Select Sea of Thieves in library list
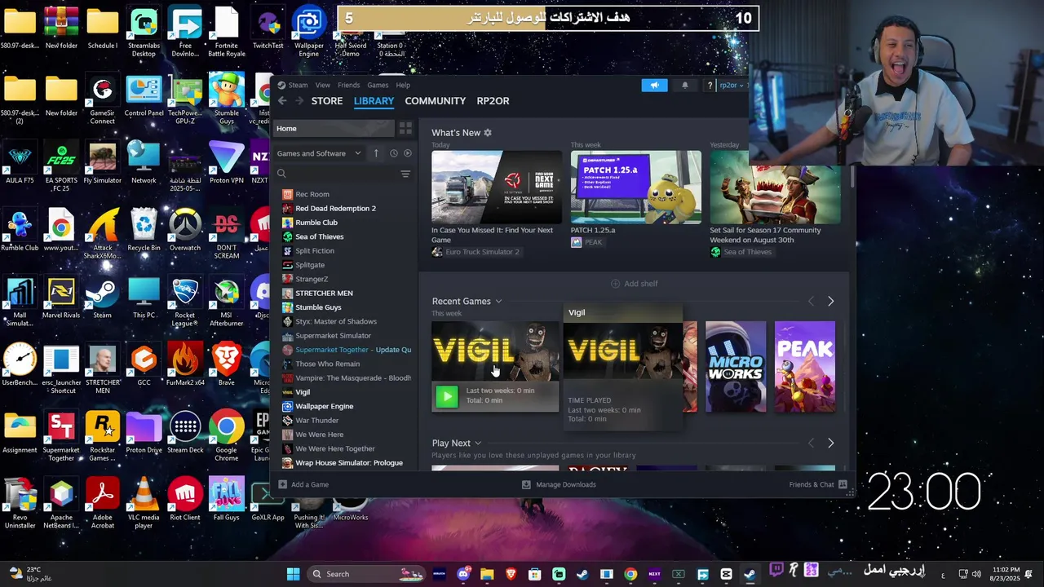 [x=319, y=236]
